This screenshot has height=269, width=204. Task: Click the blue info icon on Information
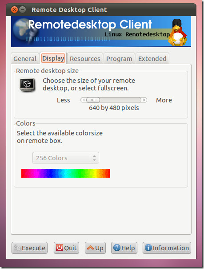[148, 248]
